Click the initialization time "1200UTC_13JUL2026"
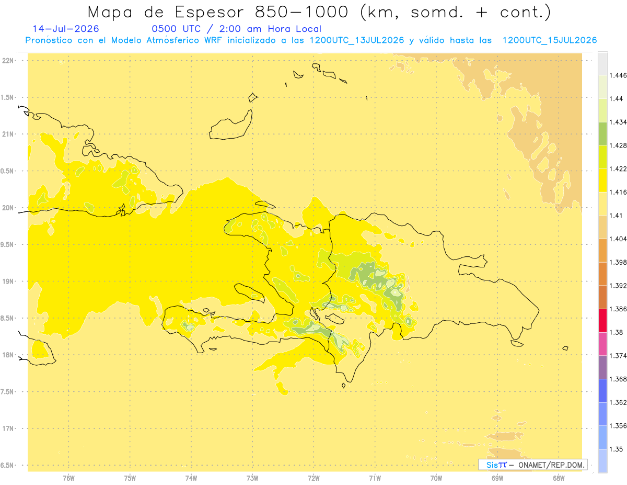Screen dimensions: 627x485 click(357, 40)
